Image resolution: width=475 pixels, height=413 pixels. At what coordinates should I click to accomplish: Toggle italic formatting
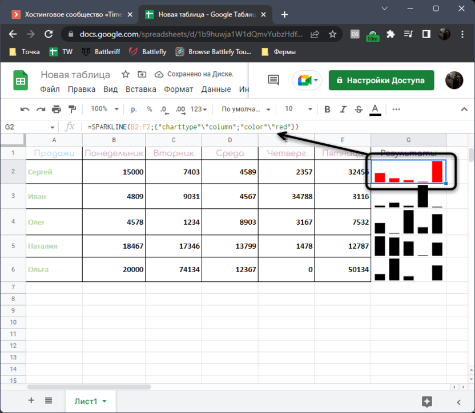point(343,109)
